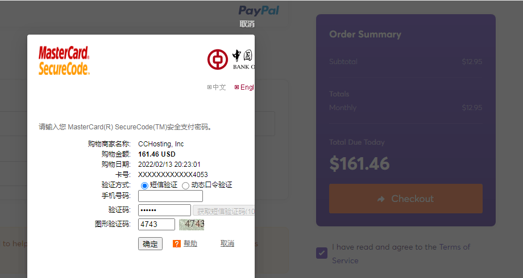This screenshot has width=523, height=278.
Task: Focus the 图形验证码 captcha input field
Action: (x=156, y=224)
